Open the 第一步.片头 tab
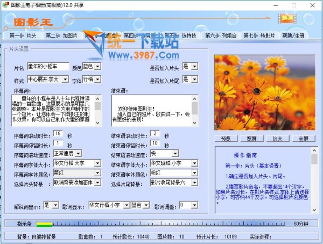323x244 pixels. pyautogui.click(x=23, y=36)
